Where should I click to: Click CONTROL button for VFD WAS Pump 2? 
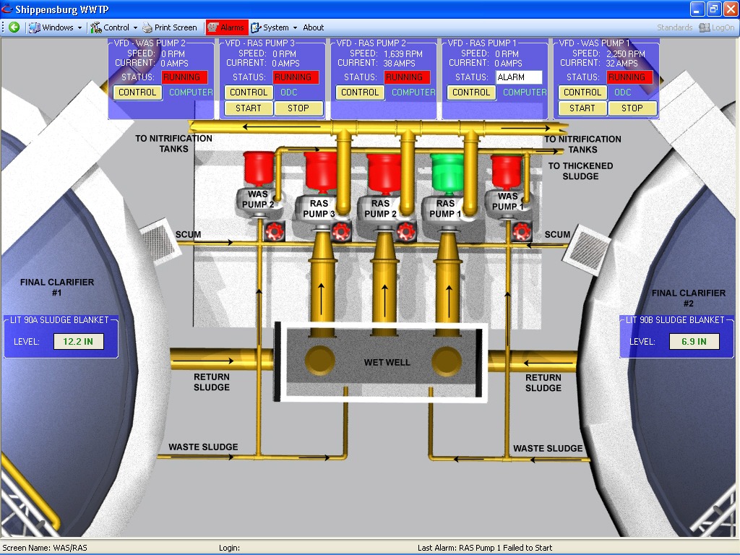click(137, 92)
